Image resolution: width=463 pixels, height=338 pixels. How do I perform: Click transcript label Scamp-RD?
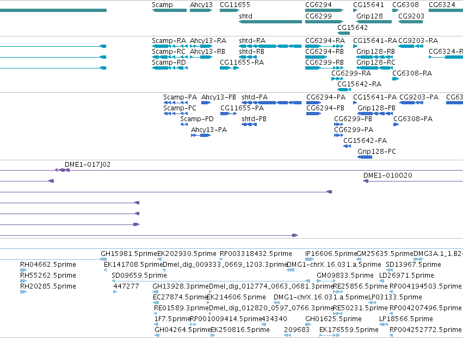[x=169, y=62]
